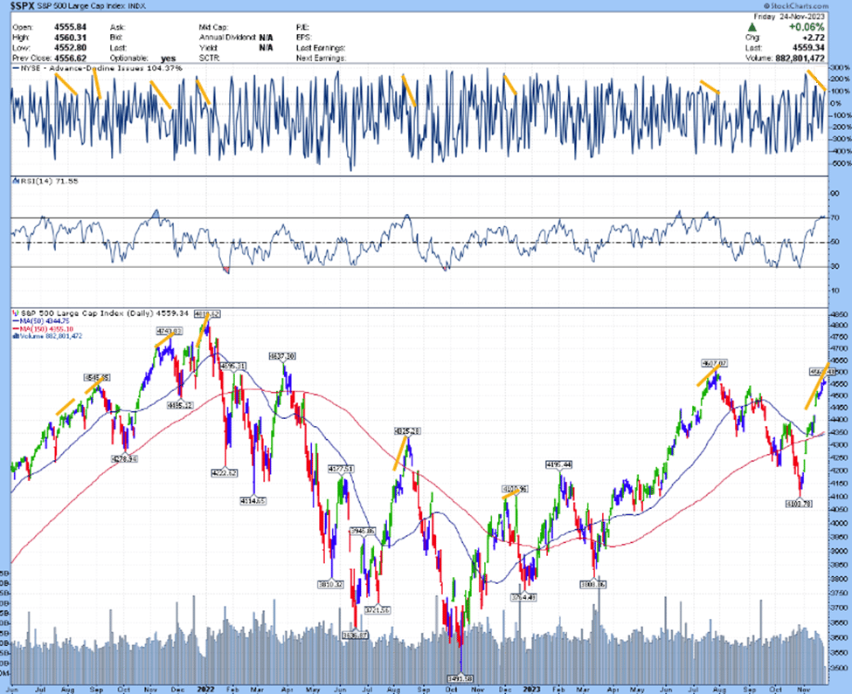Click the 4195.44 high price label

(x=559, y=465)
